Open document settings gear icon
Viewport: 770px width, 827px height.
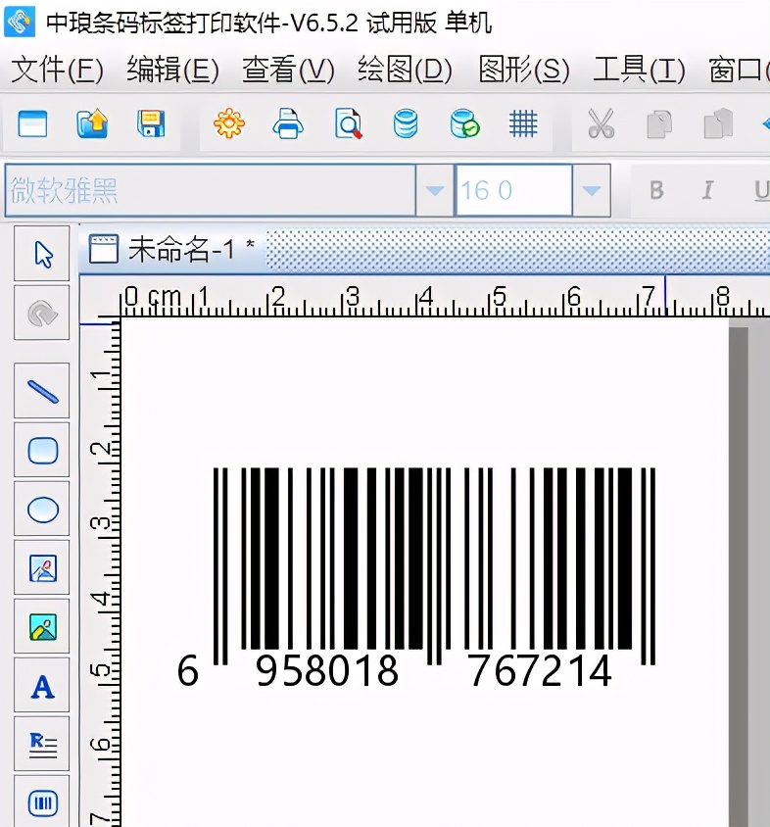[229, 123]
